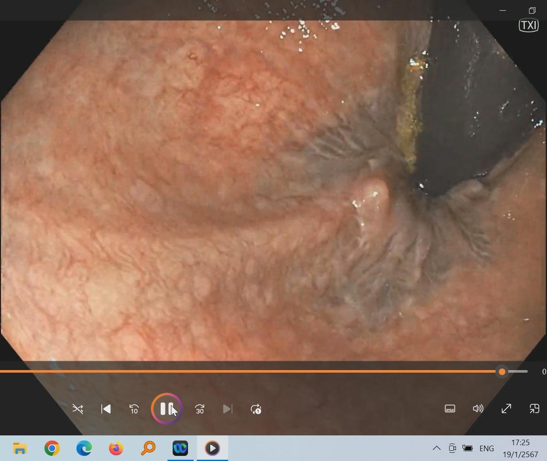Click the video progress slider handle
Screen dimensions: 547x461
502,372
